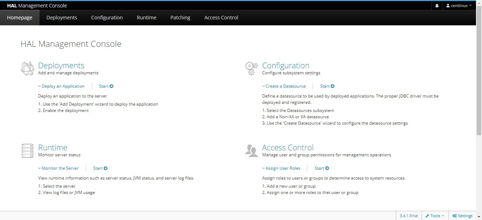
Task: Click the 'Monitor server status' text
Action: pos(59,155)
